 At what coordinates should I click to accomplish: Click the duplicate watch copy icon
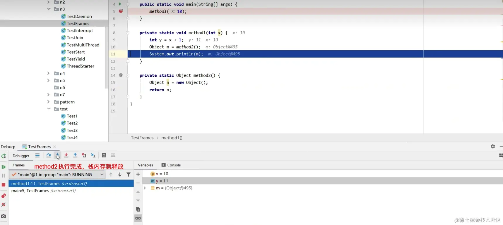point(138,209)
